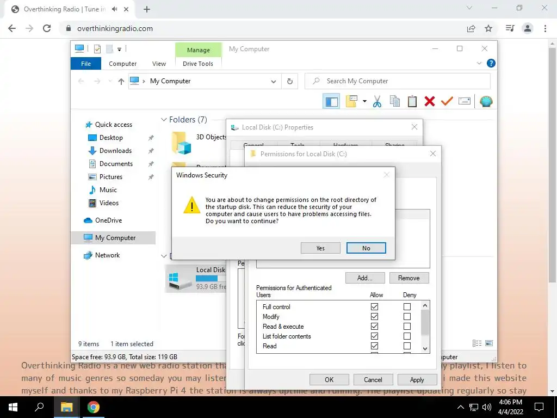Viewport: 557px width, 418px height.
Task: Click the Chrome taskbar icon
Action: click(94, 407)
